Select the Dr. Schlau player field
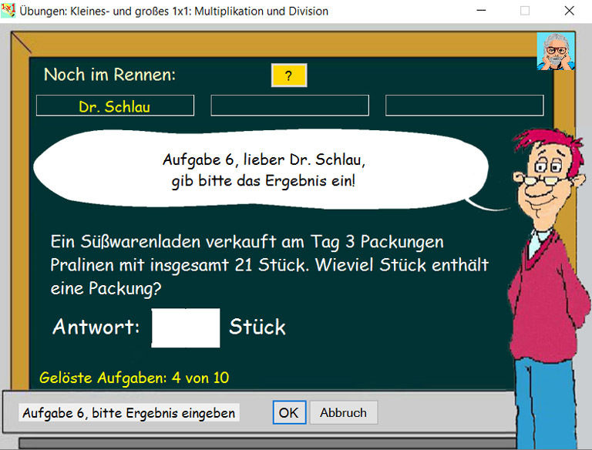This screenshot has width=592, height=450. [x=115, y=106]
